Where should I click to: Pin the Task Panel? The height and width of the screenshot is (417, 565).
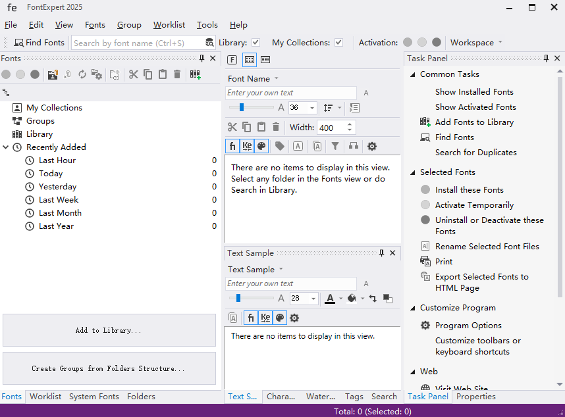[x=547, y=59]
